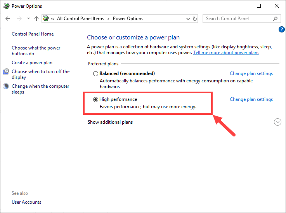
Task: Open Tell me more about power plans
Action: coord(226,53)
